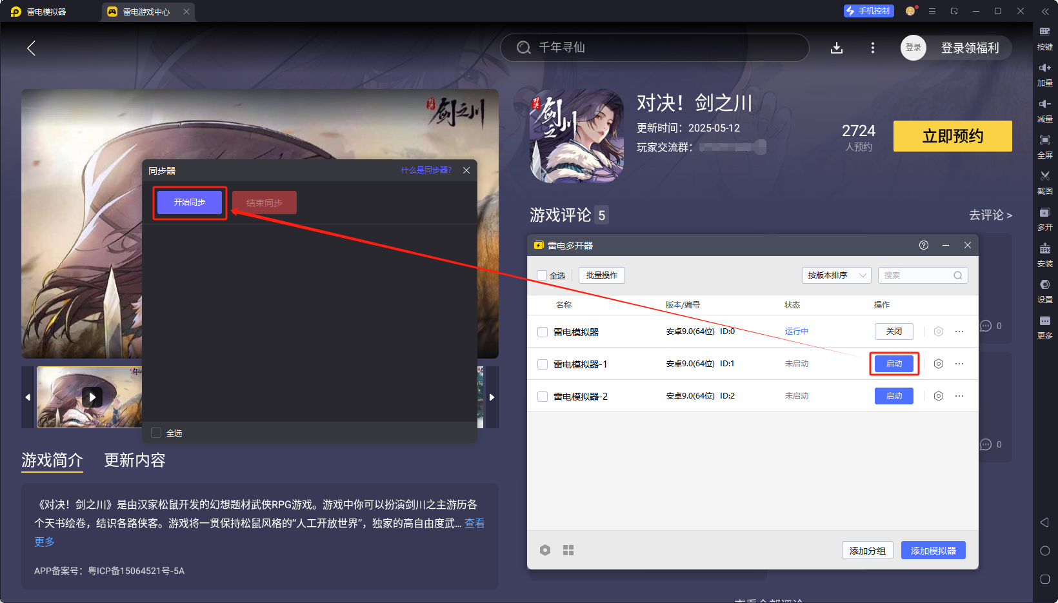This screenshot has height=603, width=1058.
Task: Open 批量操作 batch operations menu
Action: pos(602,275)
